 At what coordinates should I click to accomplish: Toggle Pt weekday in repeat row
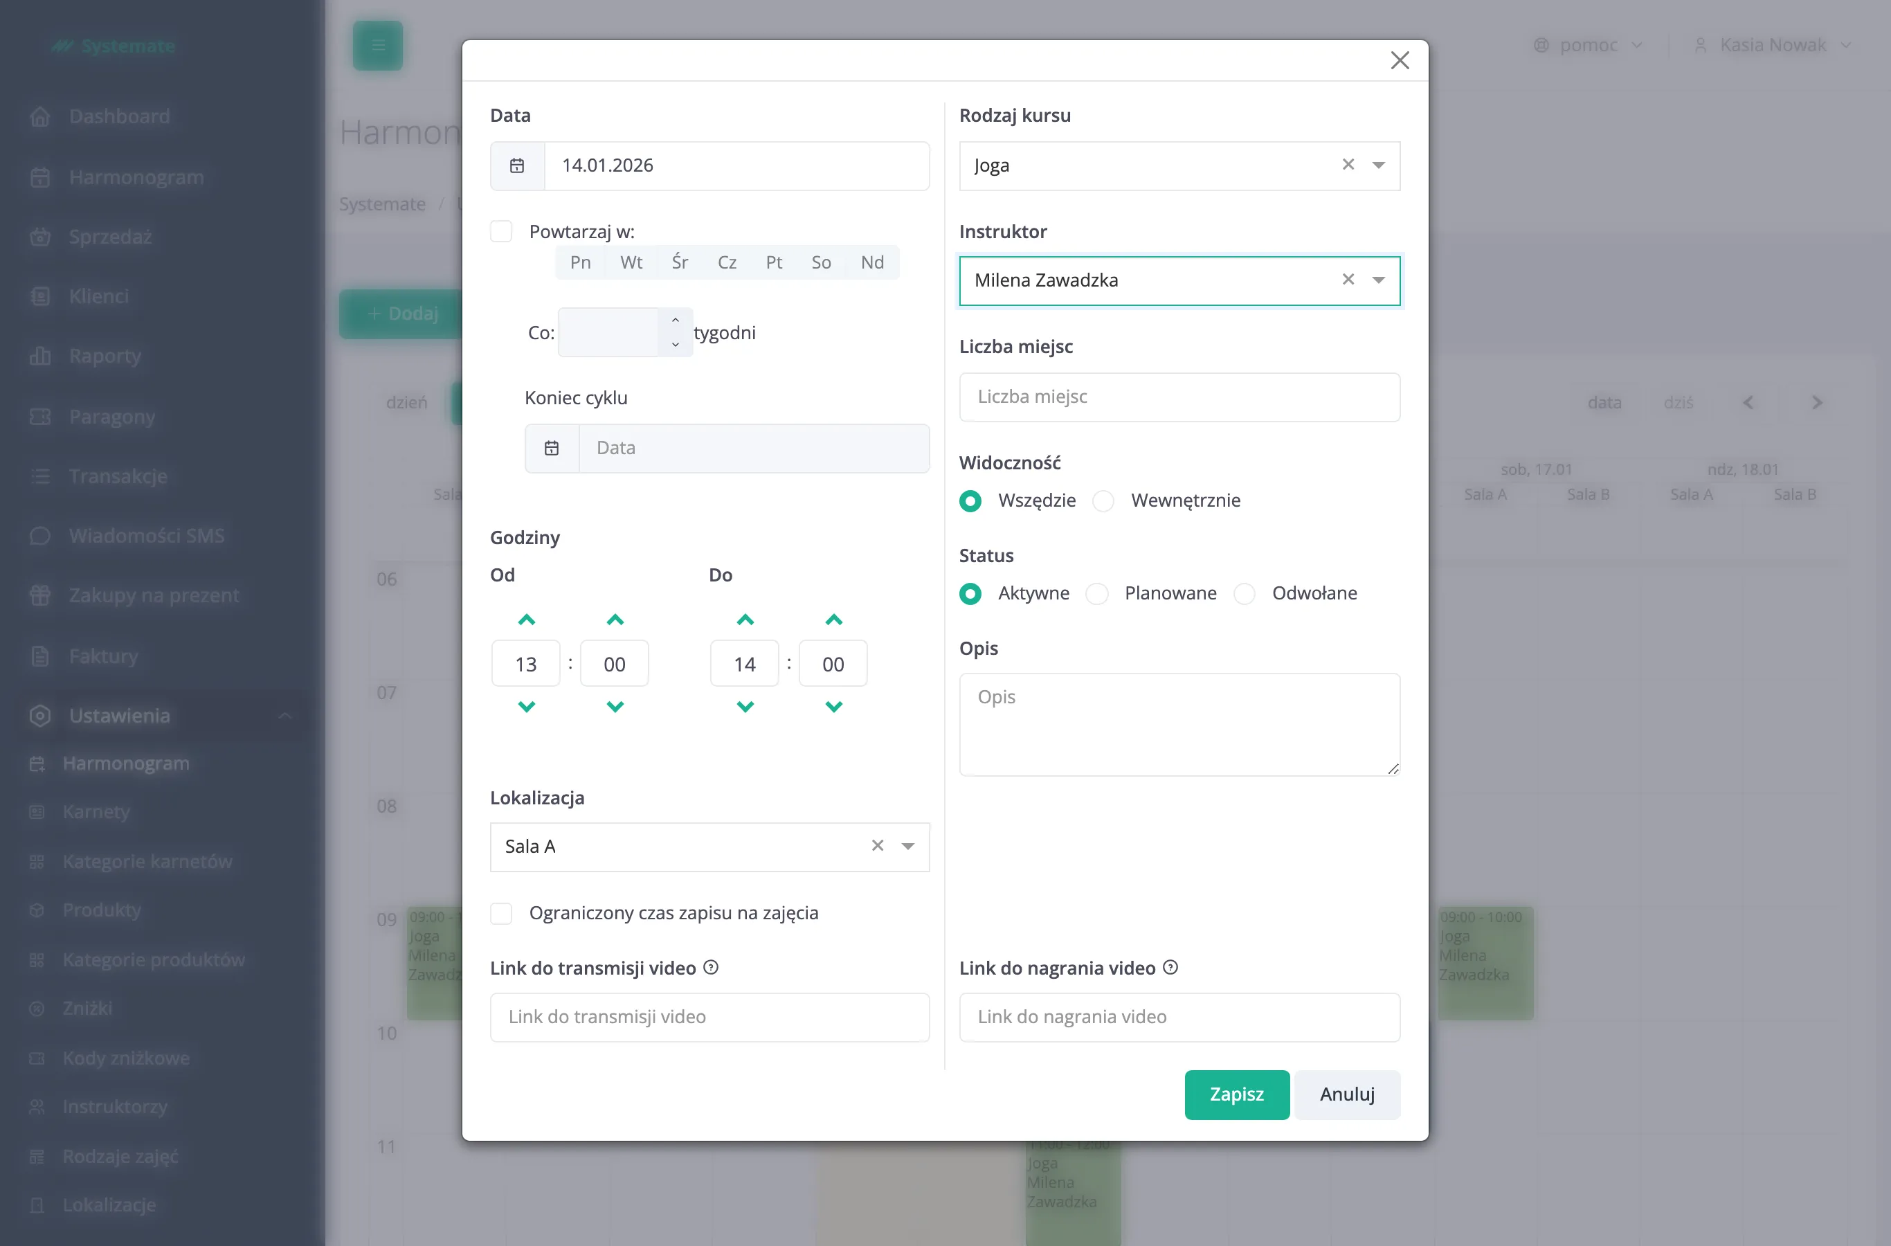(774, 262)
